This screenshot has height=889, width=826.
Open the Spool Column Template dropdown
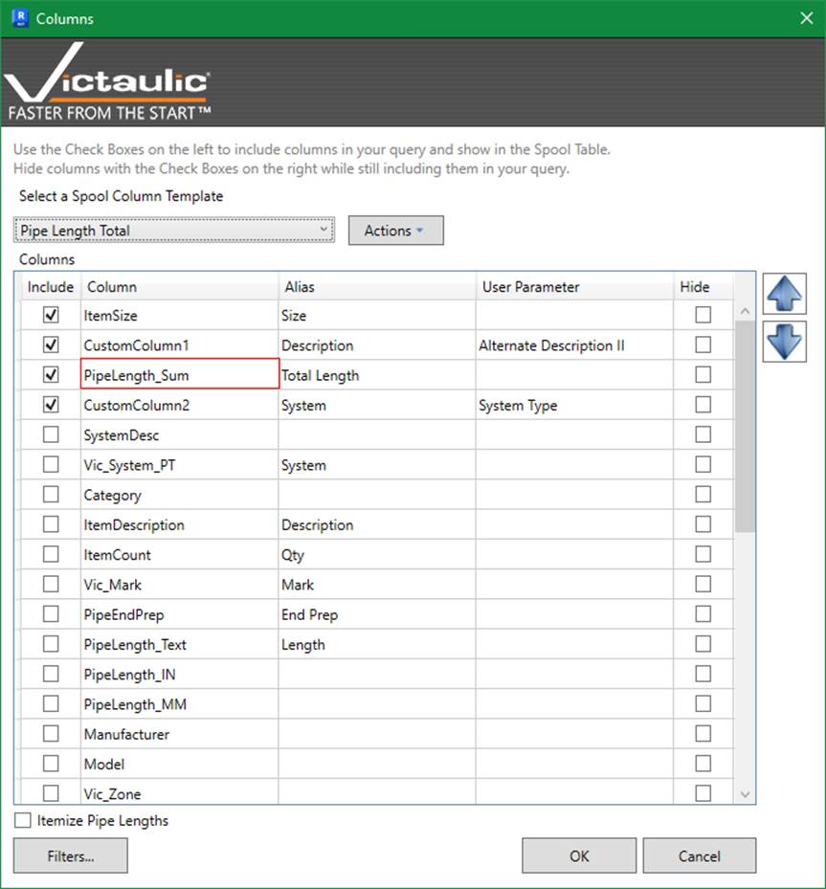tap(174, 231)
